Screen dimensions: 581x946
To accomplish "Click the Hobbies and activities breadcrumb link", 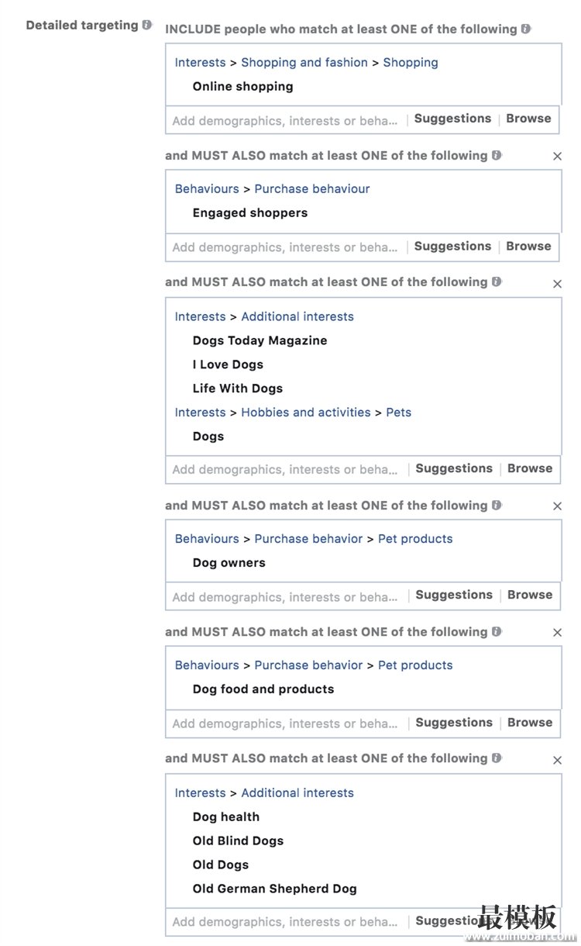I will tap(306, 413).
